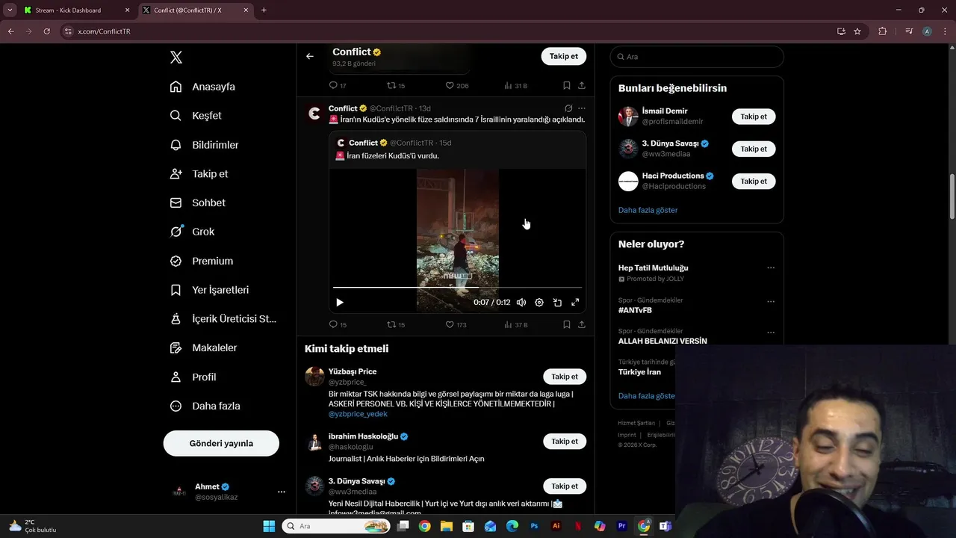
Task: Open the @yzbprice_yedek link
Action: [358, 414]
